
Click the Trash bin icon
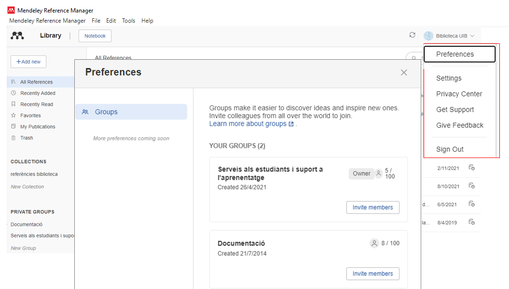14,138
